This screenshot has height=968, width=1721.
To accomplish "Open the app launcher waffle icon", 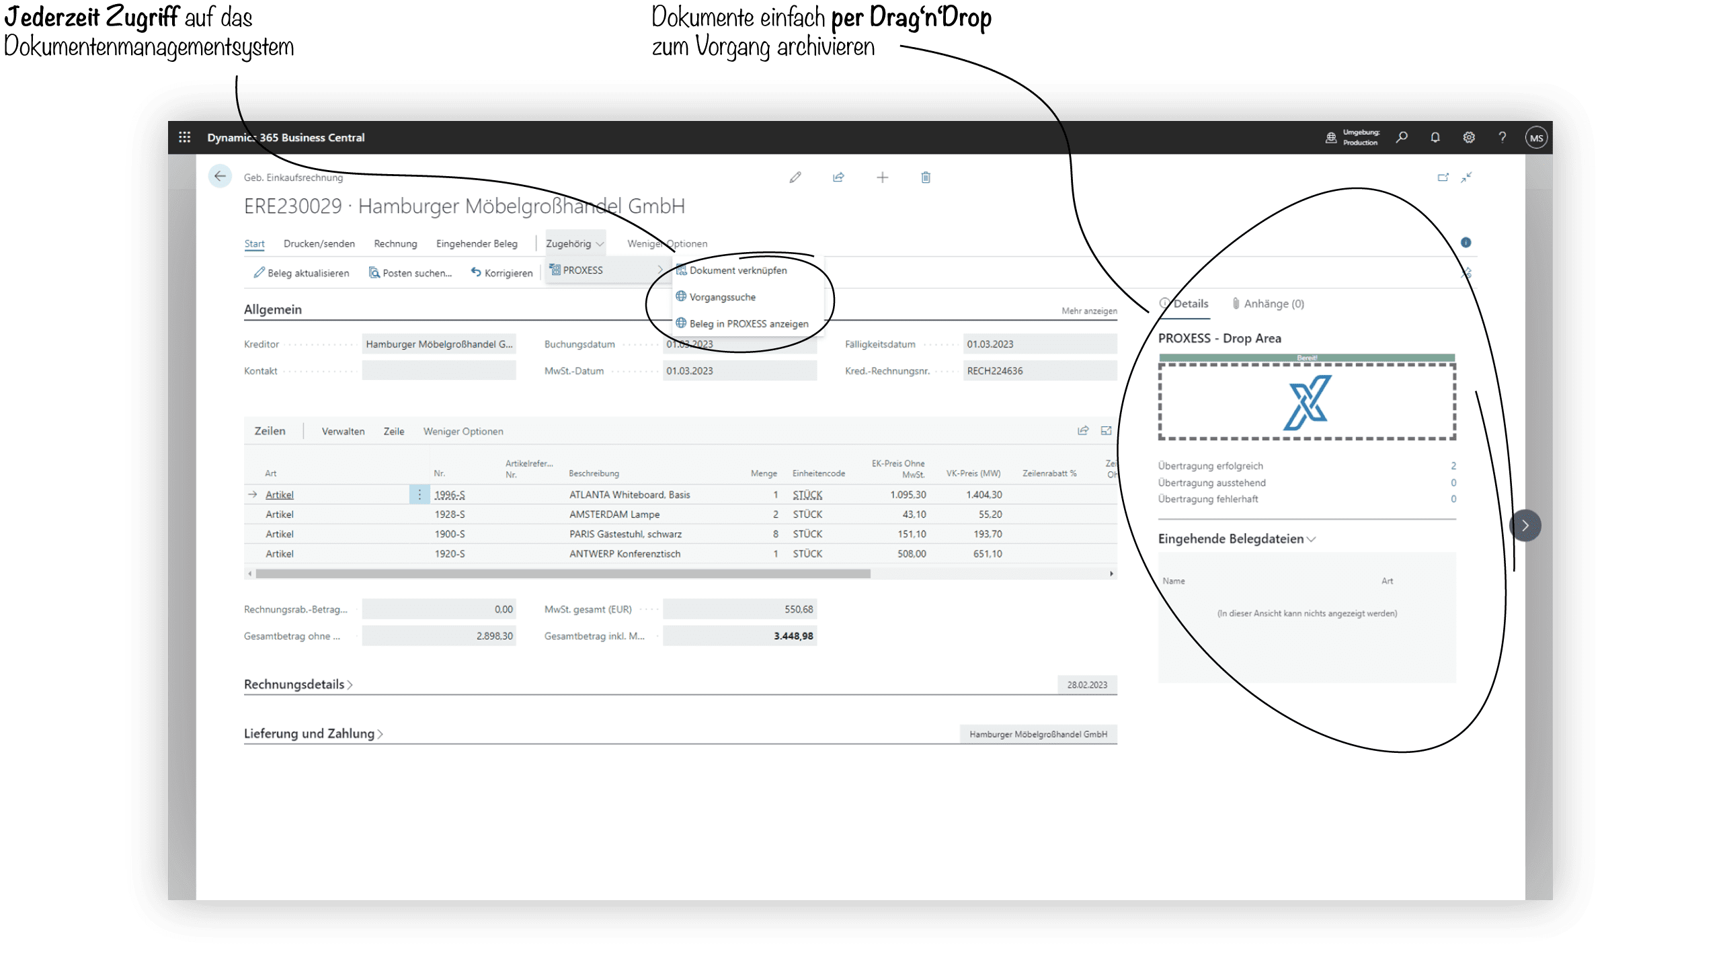I will coord(185,137).
